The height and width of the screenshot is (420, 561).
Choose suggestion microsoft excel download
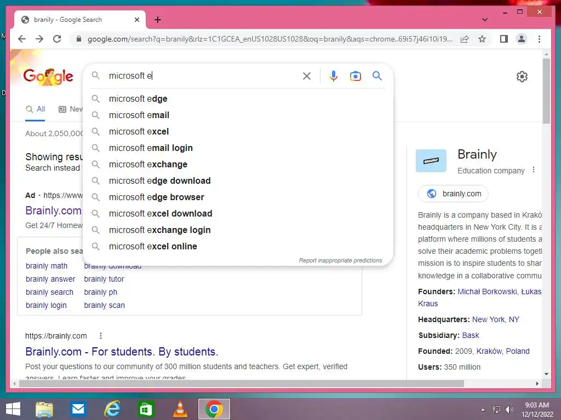[x=238, y=214]
